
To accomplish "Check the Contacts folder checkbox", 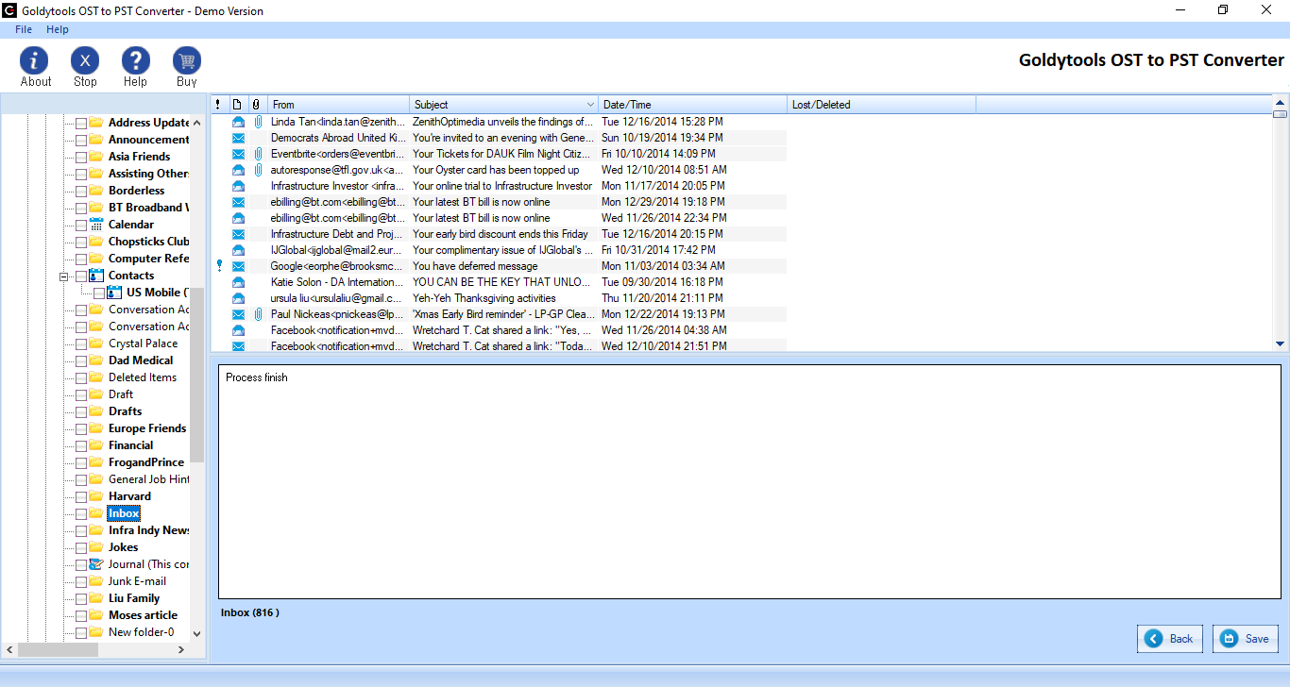I will point(81,276).
